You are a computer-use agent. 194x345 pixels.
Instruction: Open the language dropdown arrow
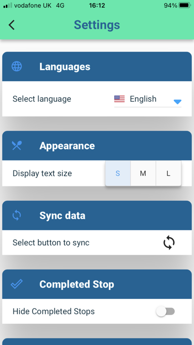[177, 102]
